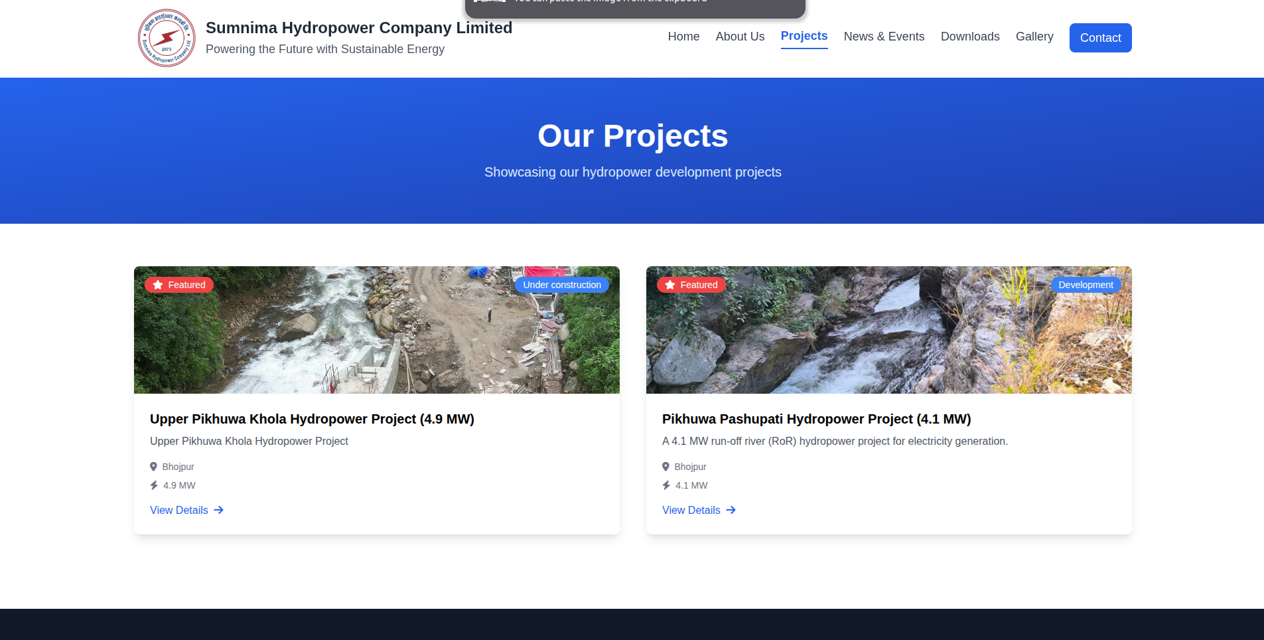The width and height of the screenshot is (1264, 640).
Task: Click arrow icon after Upper Pikhuwa View Details
Action: 219,510
